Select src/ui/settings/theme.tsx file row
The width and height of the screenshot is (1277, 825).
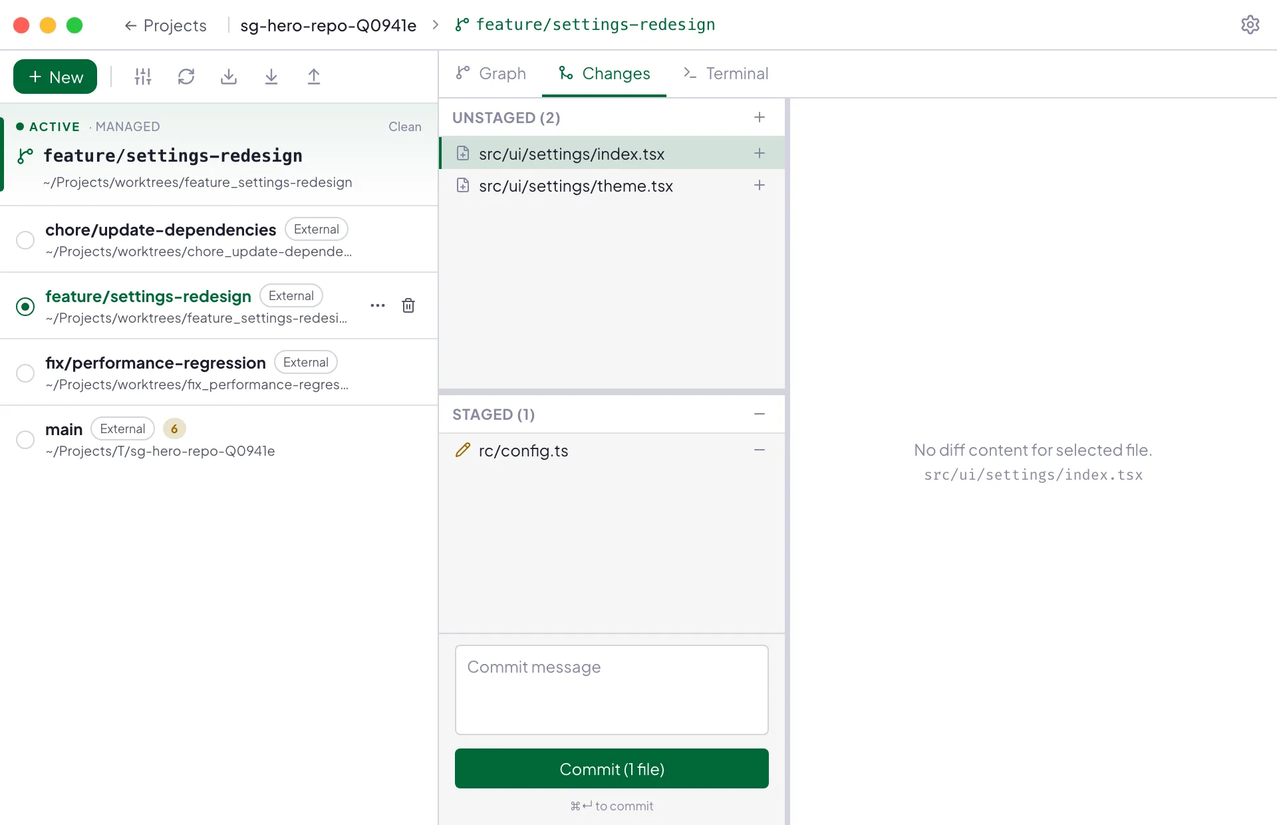pos(612,186)
